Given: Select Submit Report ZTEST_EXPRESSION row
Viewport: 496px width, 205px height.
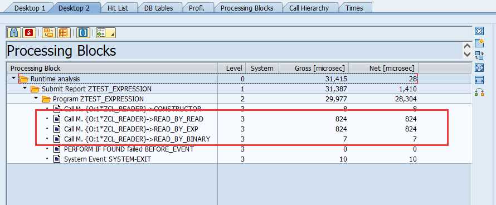Looking at the screenshot, I should (239, 89).
